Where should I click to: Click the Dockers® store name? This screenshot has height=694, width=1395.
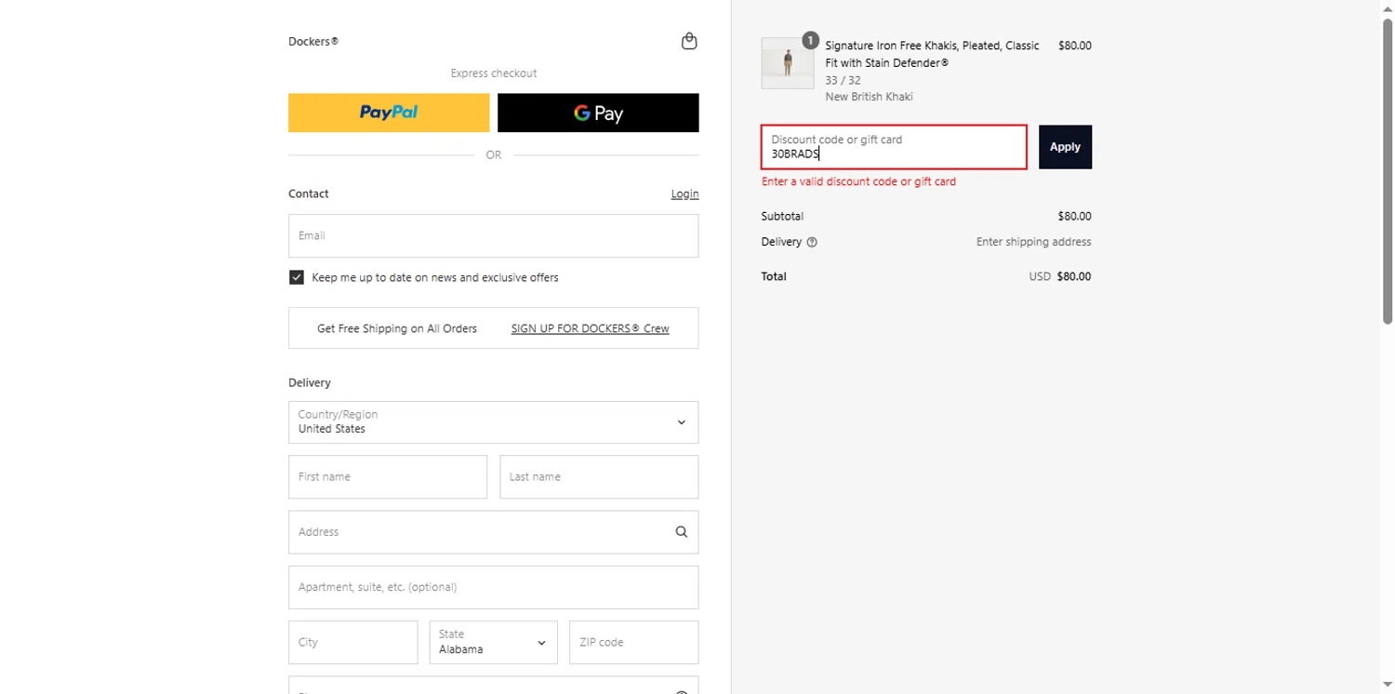(313, 42)
